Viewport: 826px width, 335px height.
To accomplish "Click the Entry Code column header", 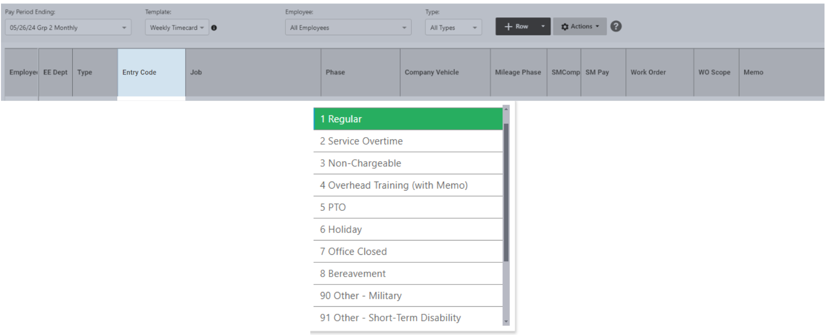I will (151, 72).
